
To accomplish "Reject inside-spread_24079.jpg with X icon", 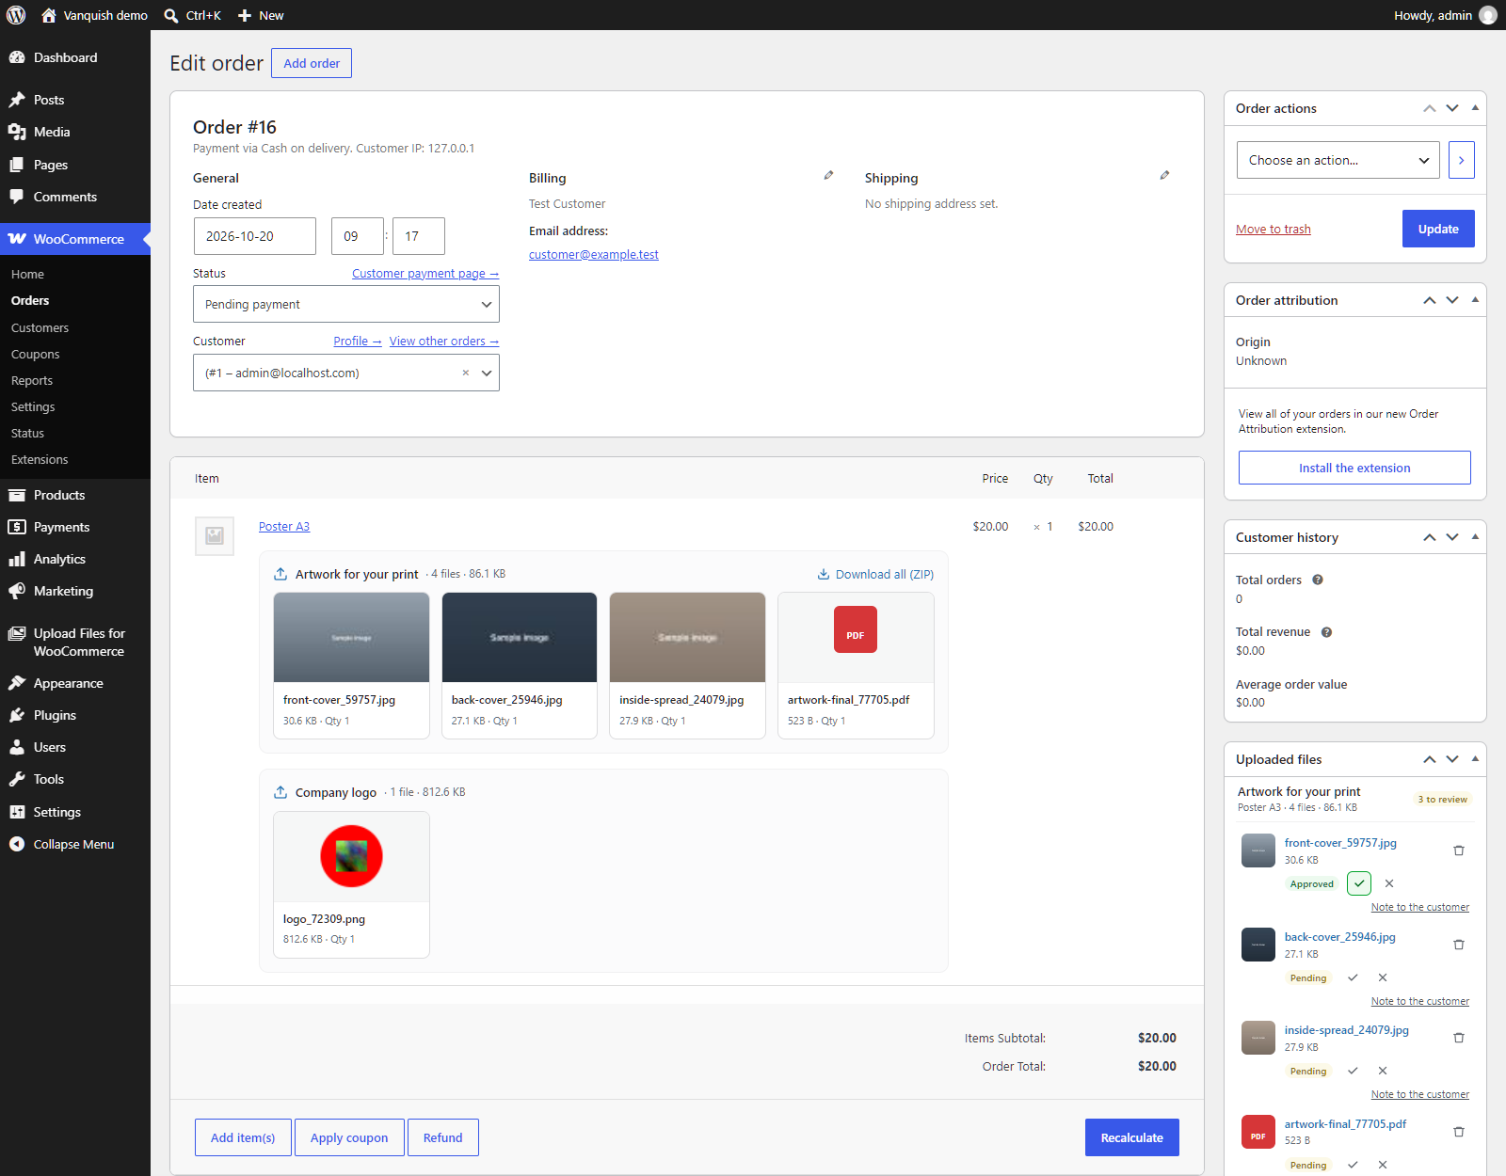I will (1383, 1071).
